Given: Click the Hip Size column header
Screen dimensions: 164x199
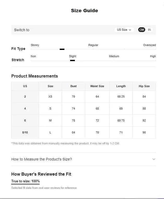Looking at the screenshot, I should click(144, 86).
